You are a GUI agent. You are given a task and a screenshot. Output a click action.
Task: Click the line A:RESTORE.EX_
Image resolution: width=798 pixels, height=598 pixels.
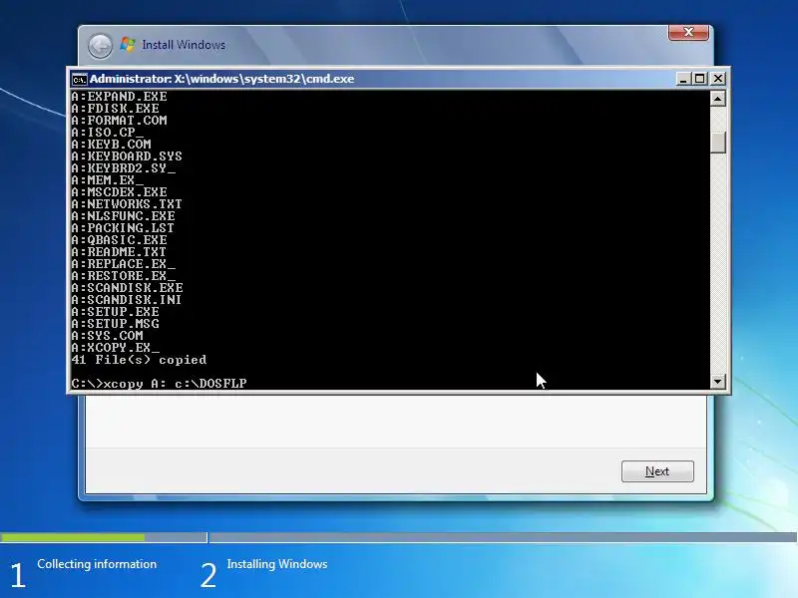(123, 276)
